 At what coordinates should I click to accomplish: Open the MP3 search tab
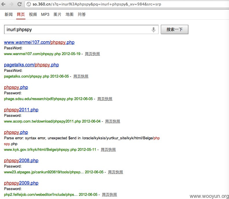point(45,14)
